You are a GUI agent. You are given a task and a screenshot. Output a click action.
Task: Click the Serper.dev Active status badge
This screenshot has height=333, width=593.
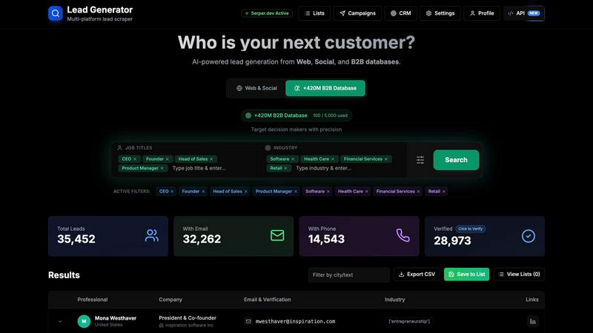[267, 13]
